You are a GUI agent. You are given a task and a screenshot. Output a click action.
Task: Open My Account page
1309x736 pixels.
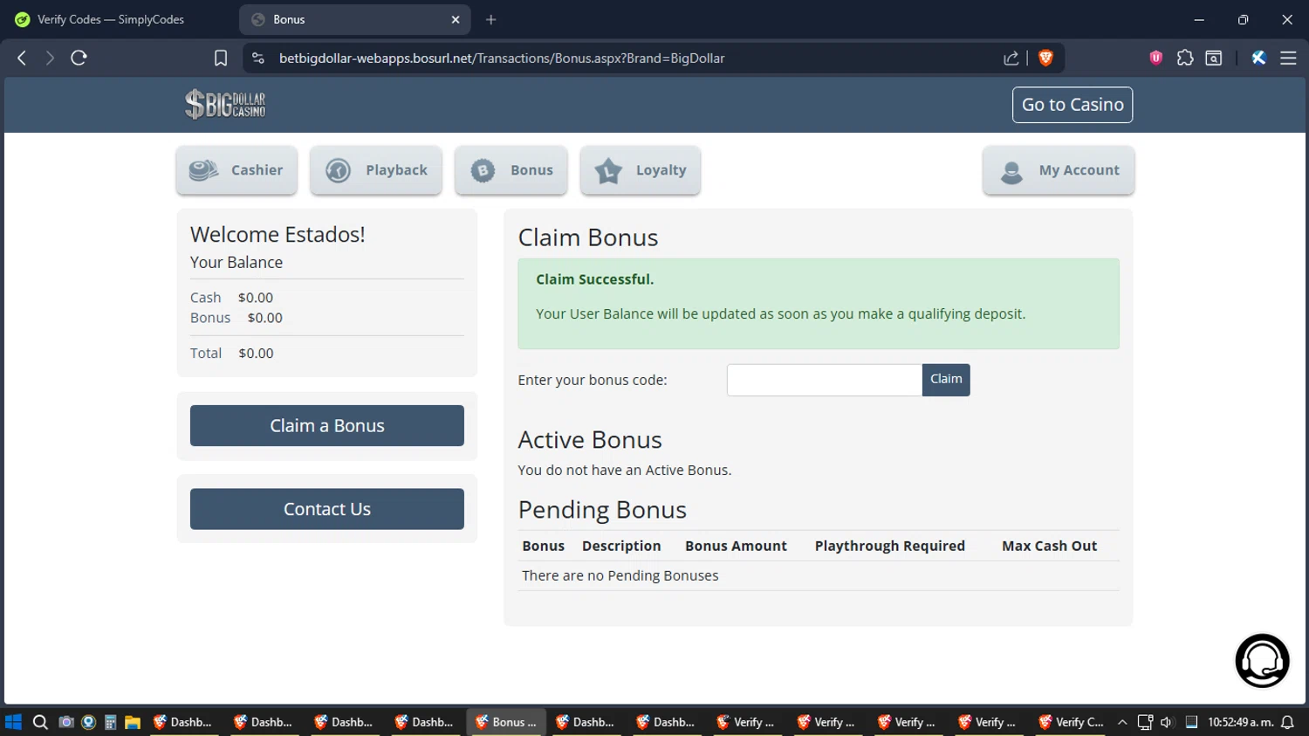1059,170
